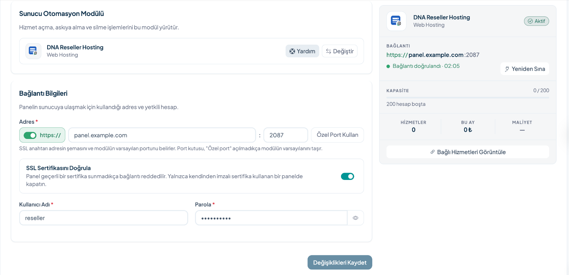
Task: Click the Bağlantı doğrulandı · 02:05 status text
Action: click(x=426, y=66)
